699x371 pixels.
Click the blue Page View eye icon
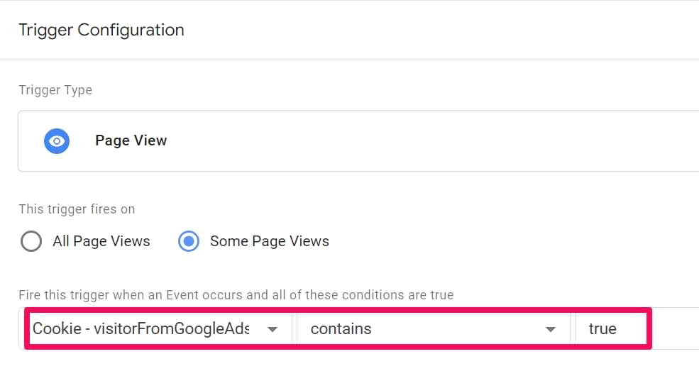(56, 140)
